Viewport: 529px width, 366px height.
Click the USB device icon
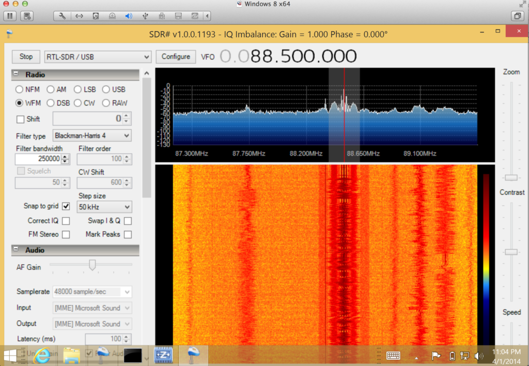145,16
